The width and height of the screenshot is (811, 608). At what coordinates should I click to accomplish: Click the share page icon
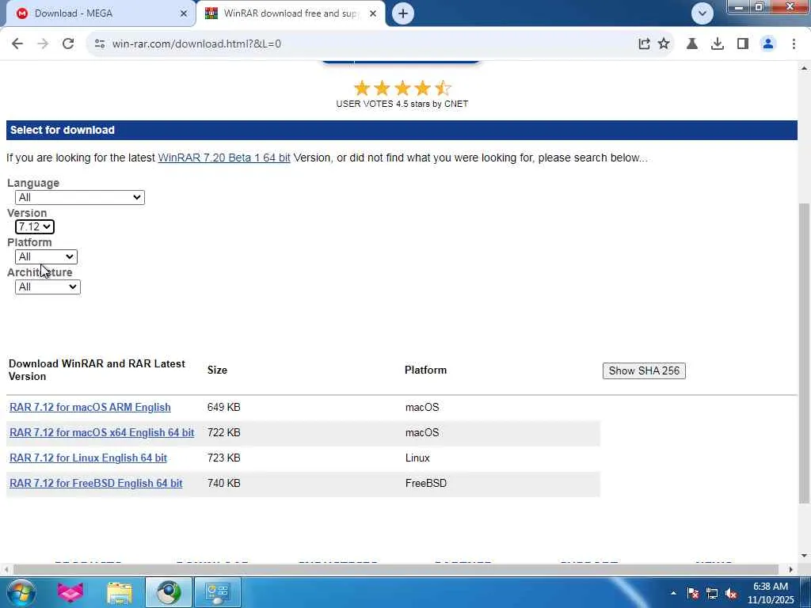pyautogui.click(x=644, y=44)
